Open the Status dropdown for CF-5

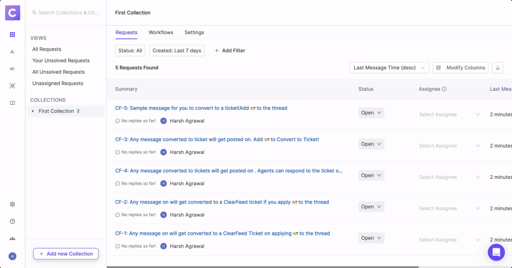(x=371, y=113)
